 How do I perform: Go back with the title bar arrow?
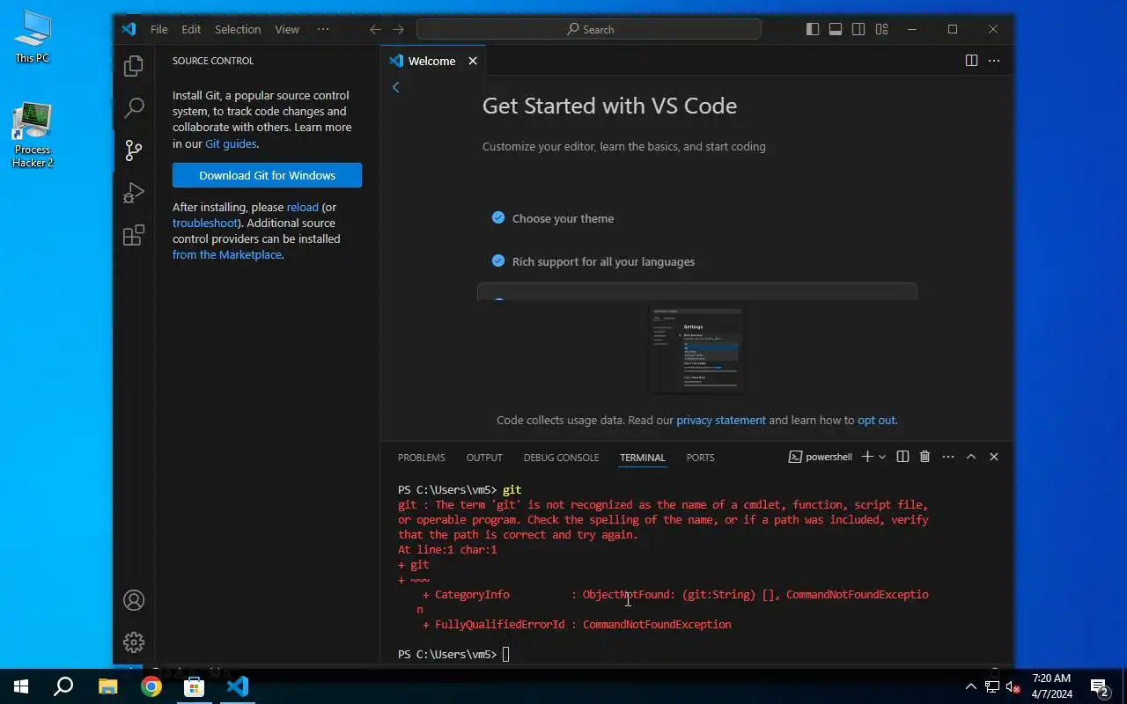(x=375, y=29)
